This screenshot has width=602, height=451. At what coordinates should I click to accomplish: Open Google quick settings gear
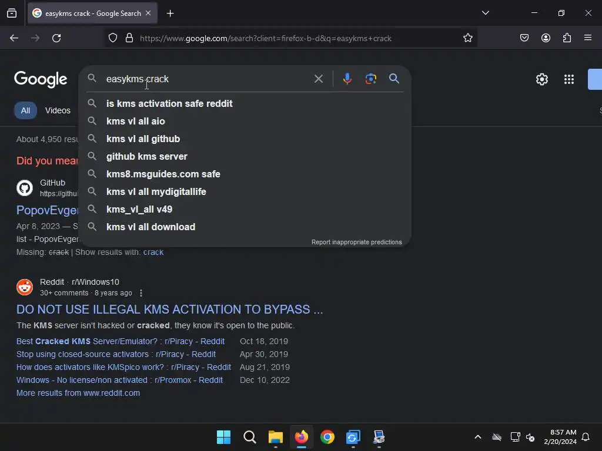[541, 79]
